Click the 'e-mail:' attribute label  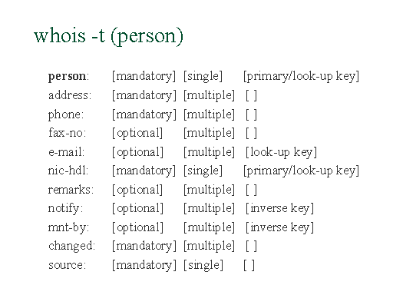(66, 152)
